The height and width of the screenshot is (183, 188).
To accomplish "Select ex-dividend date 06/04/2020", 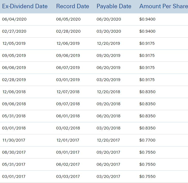I will click(14, 19).
